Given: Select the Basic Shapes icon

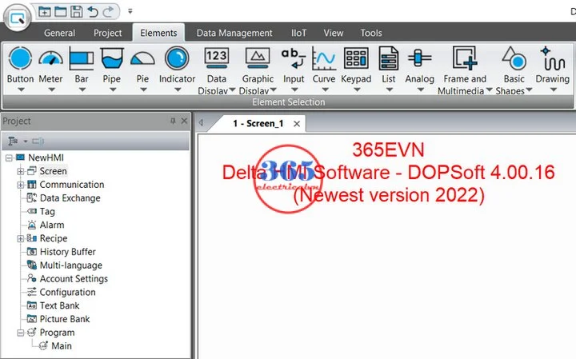Looking at the screenshot, I should [x=514, y=58].
